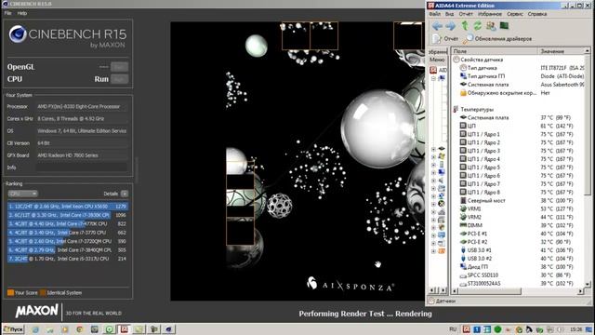Open column header dropdown arrow near Значение
The image size is (595, 335).
click(x=587, y=51)
